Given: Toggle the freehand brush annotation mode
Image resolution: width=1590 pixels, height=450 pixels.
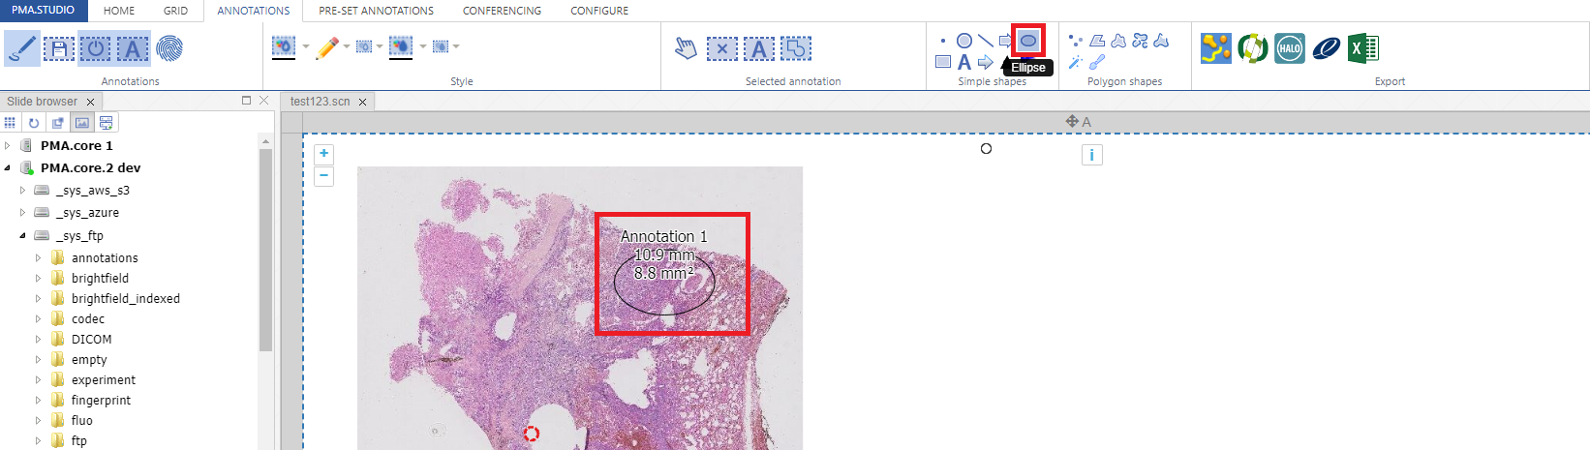Looking at the screenshot, I should coord(21,48).
